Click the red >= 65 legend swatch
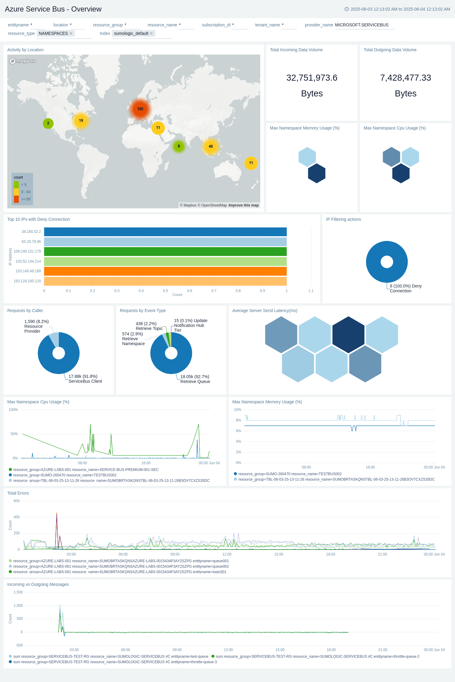This screenshot has width=455, height=682. 16,199
